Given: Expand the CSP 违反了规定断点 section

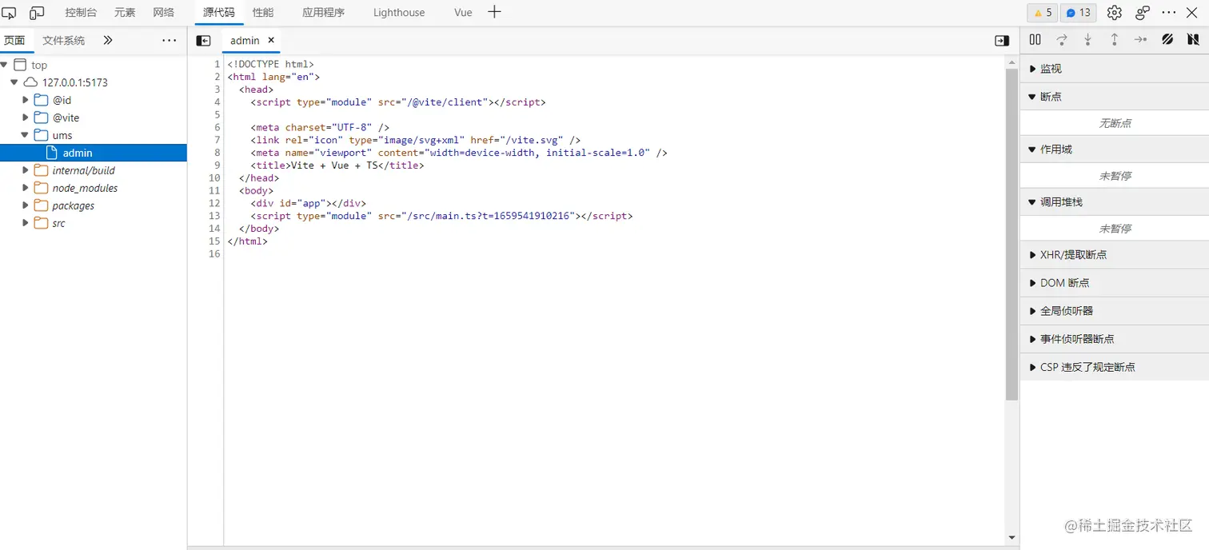Looking at the screenshot, I should point(1115,367).
